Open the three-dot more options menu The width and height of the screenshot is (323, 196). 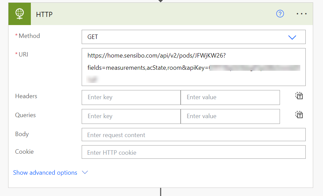click(x=301, y=14)
